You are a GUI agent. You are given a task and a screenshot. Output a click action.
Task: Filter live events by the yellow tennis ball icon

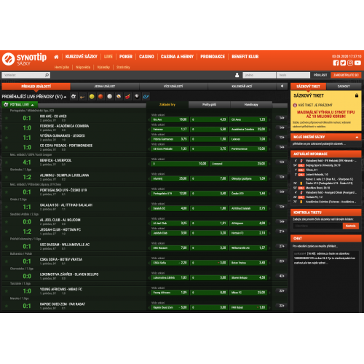(x=92, y=97)
